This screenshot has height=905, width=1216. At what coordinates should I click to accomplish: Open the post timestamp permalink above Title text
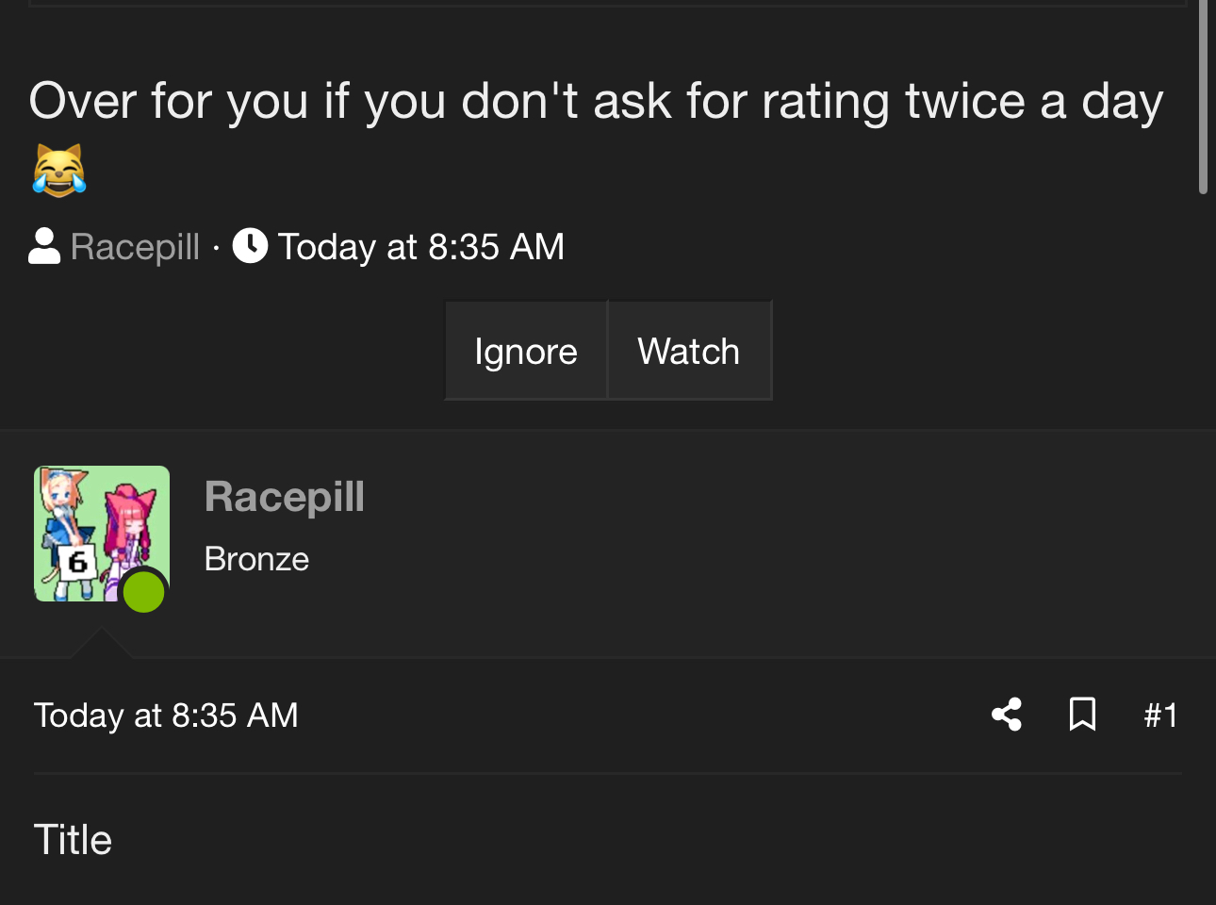pyautogui.click(x=166, y=716)
